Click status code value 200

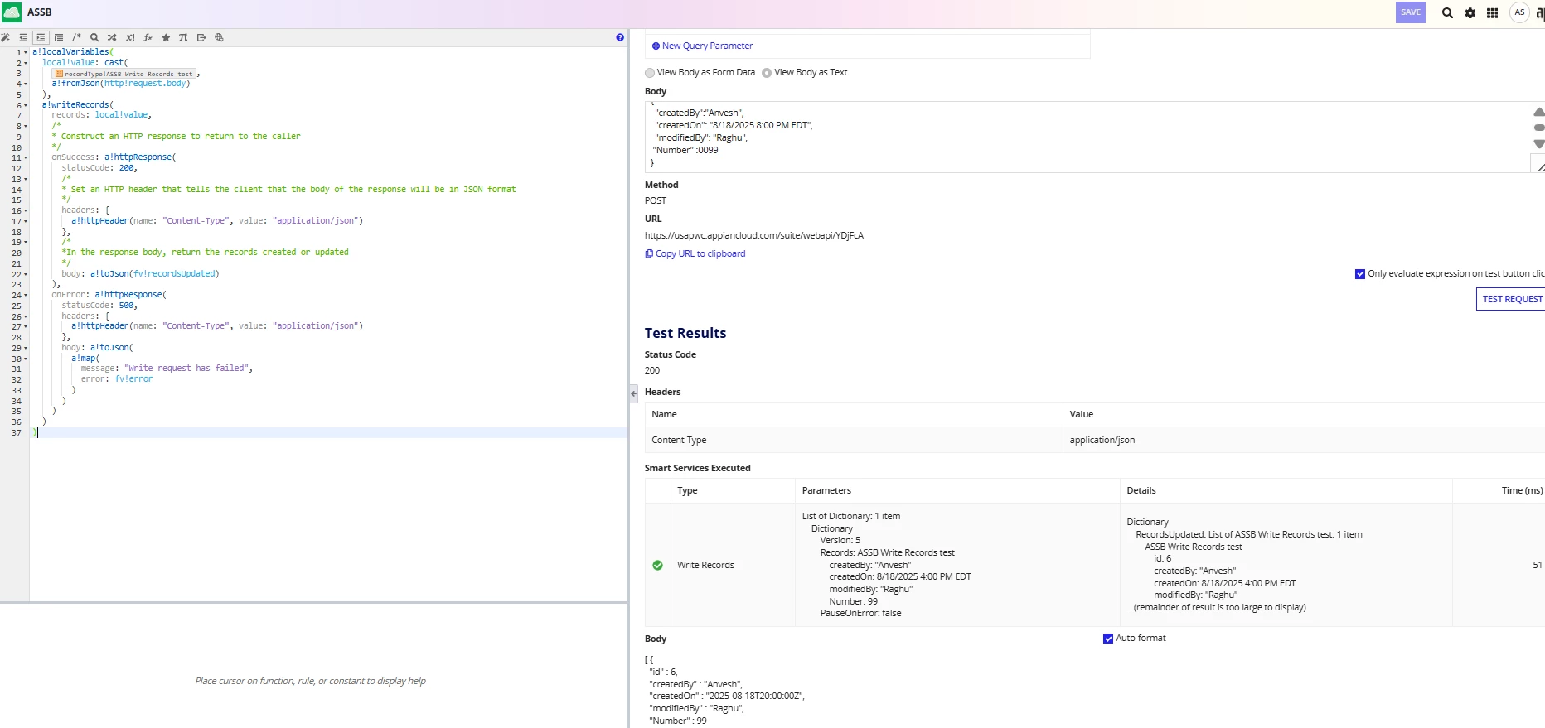(x=652, y=370)
